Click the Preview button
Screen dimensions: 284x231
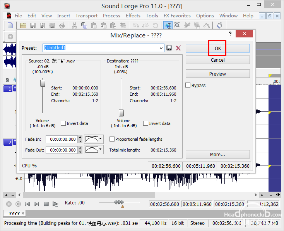218,74
